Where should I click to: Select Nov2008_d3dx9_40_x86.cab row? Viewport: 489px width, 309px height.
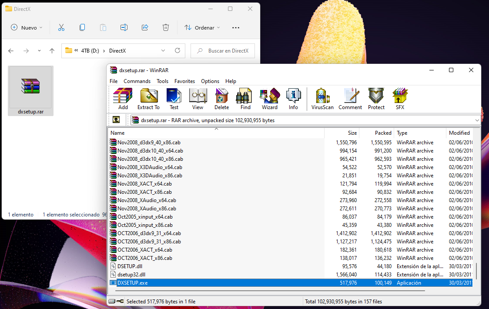coord(290,143)
